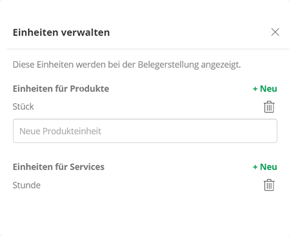Click trash can icon beside Stück
This screenshot has height=236, width=289.
tap(269, 107)
